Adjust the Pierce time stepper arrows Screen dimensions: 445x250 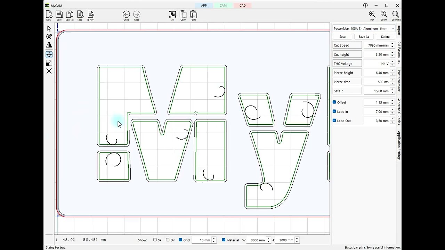click(392, 82)
